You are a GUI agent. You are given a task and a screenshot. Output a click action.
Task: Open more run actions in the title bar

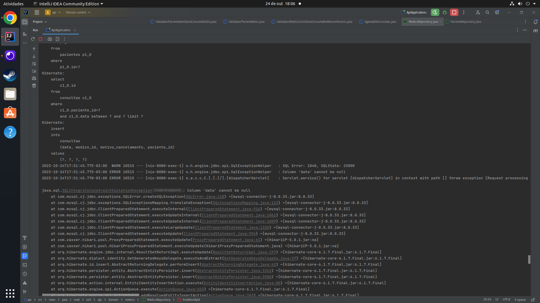[x=464, y=12]
